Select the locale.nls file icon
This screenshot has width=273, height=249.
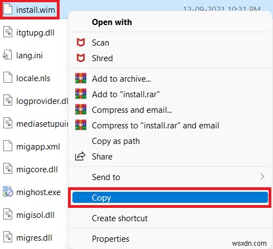(x=8, y=77)
